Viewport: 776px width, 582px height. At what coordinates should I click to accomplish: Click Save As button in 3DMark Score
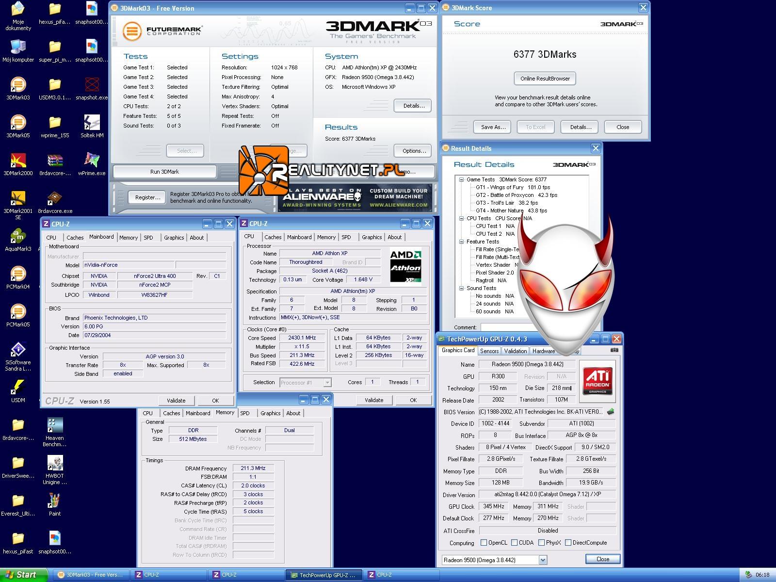tap(493, 127)
